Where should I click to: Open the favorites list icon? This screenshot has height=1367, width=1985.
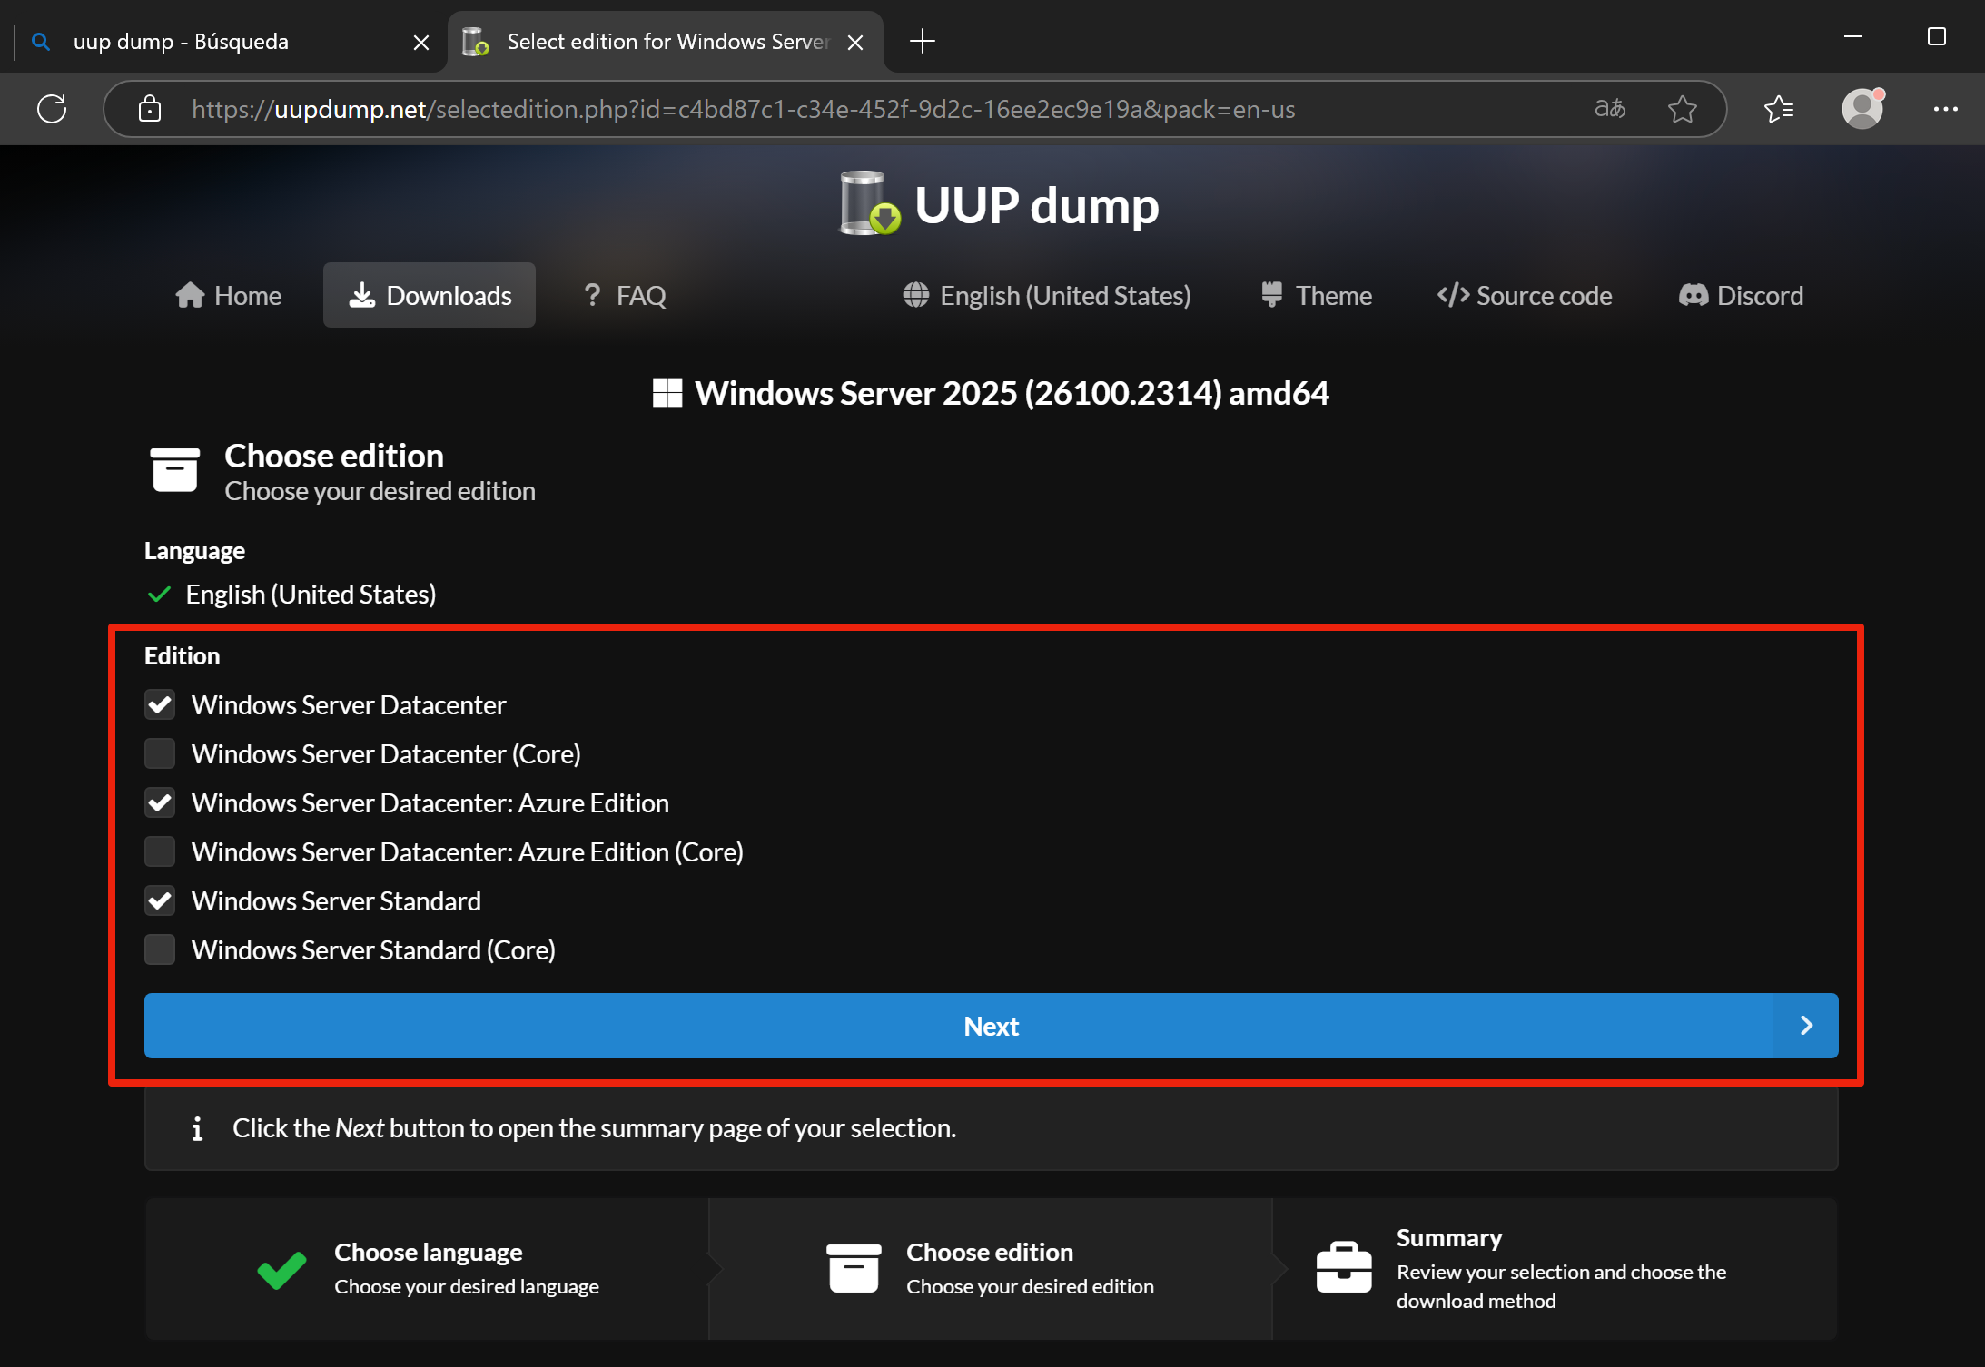1778,109
